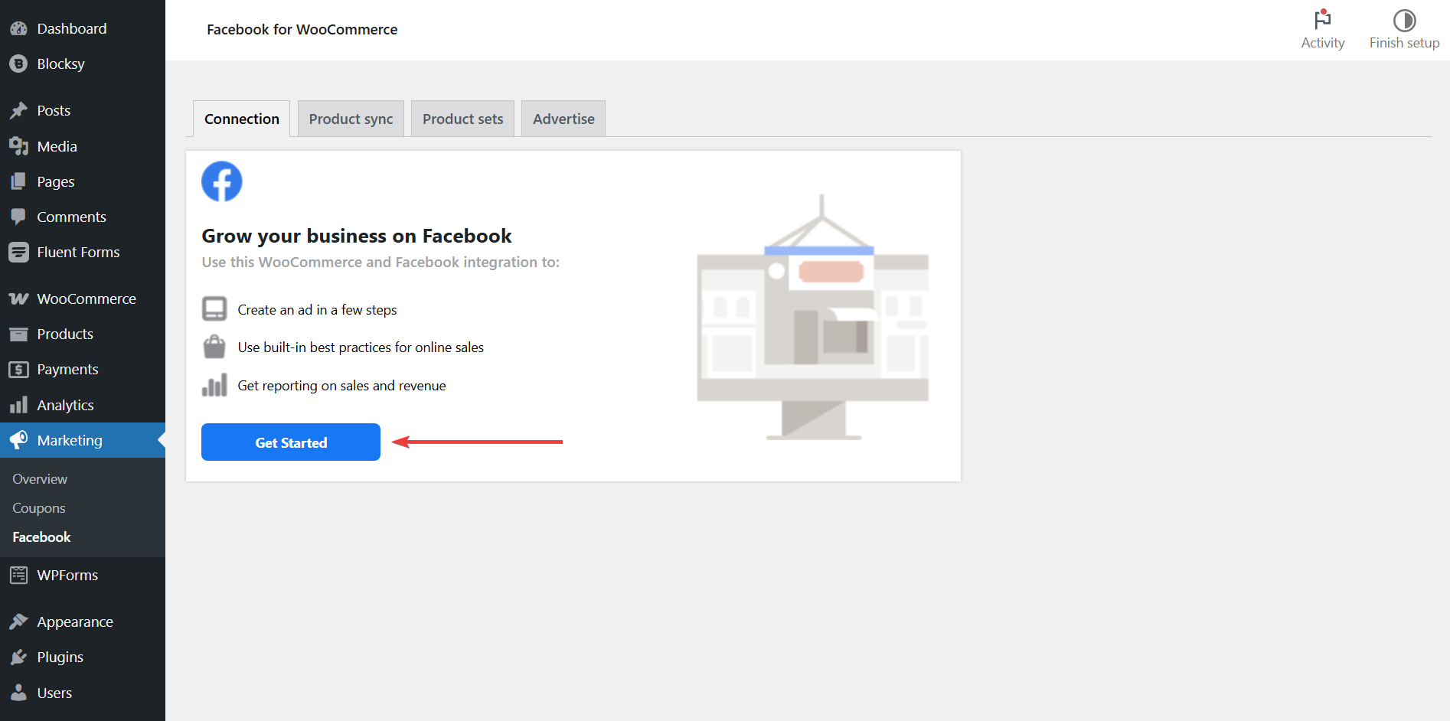Click 'Create an ad in a few steps'

click(317, 310)
